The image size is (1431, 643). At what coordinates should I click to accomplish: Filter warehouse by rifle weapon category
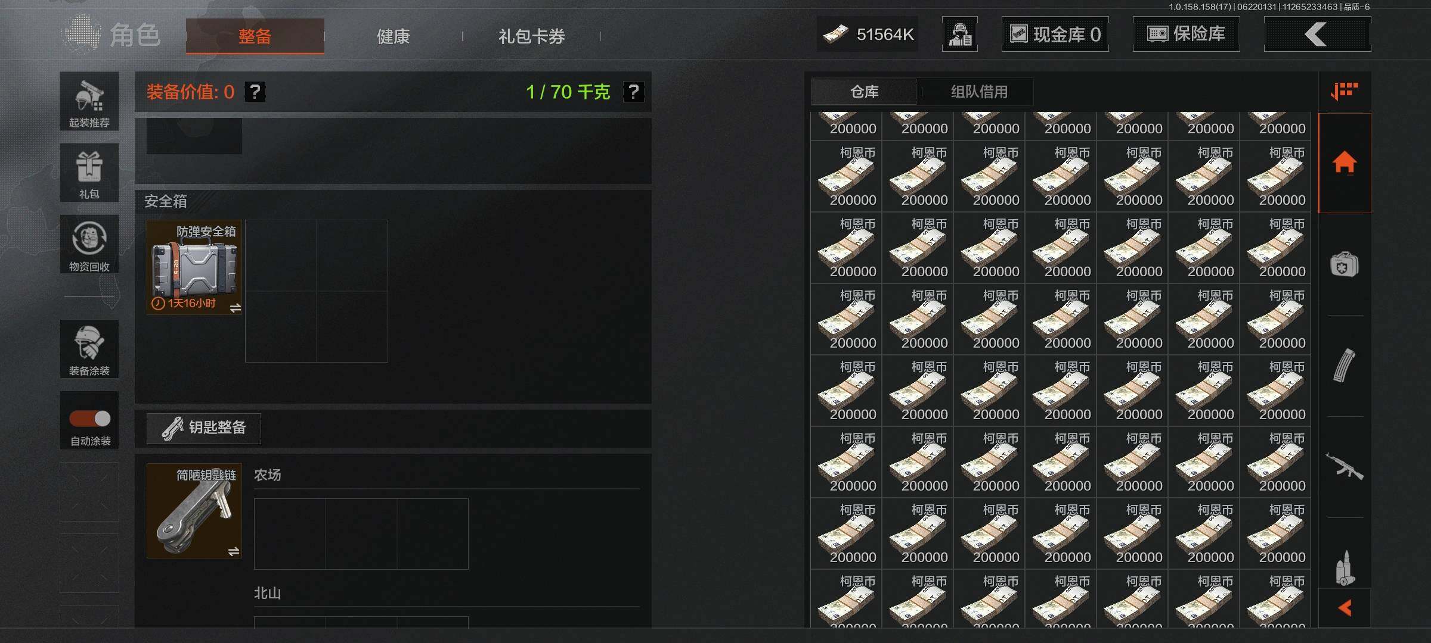(x=1345, y=467)
